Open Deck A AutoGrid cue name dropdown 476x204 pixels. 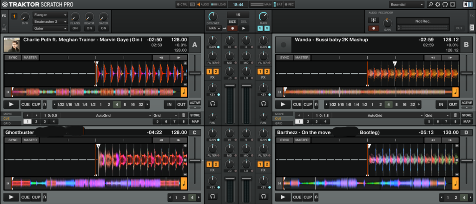click(x=106, y=115)
